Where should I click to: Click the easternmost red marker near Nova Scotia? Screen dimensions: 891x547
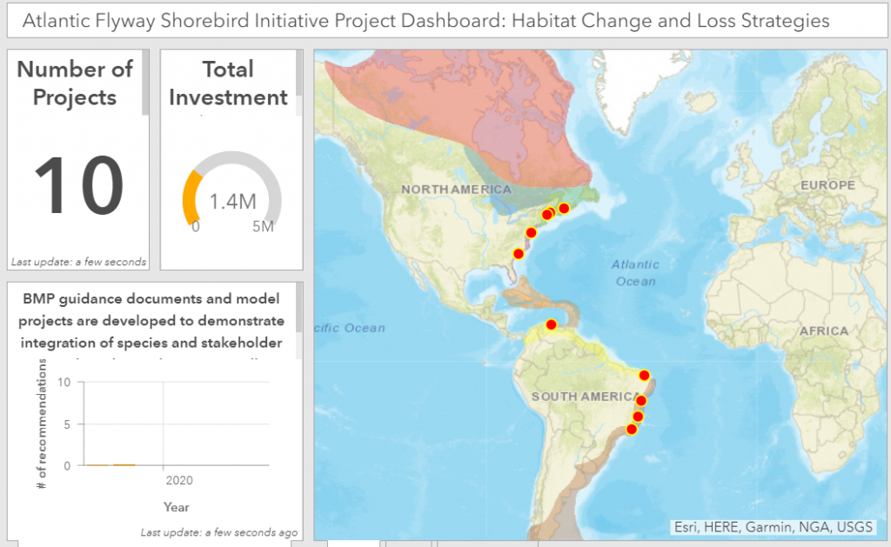point(564,209)
